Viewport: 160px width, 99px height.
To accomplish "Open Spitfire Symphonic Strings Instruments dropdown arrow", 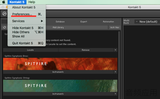I will click(x=115, y=94).
